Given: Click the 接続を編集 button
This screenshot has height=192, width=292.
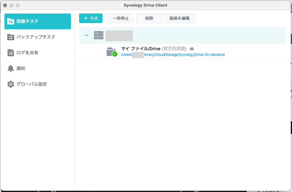Looking at the screenshot, I should (x=179, y=18).
